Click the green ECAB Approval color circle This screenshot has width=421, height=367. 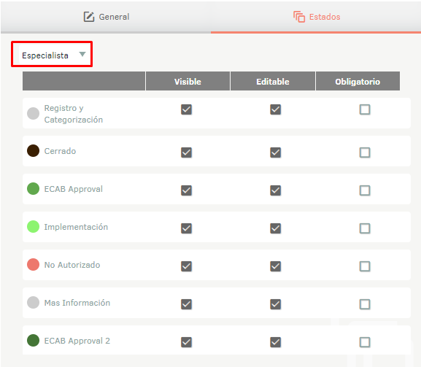point(34,188)
